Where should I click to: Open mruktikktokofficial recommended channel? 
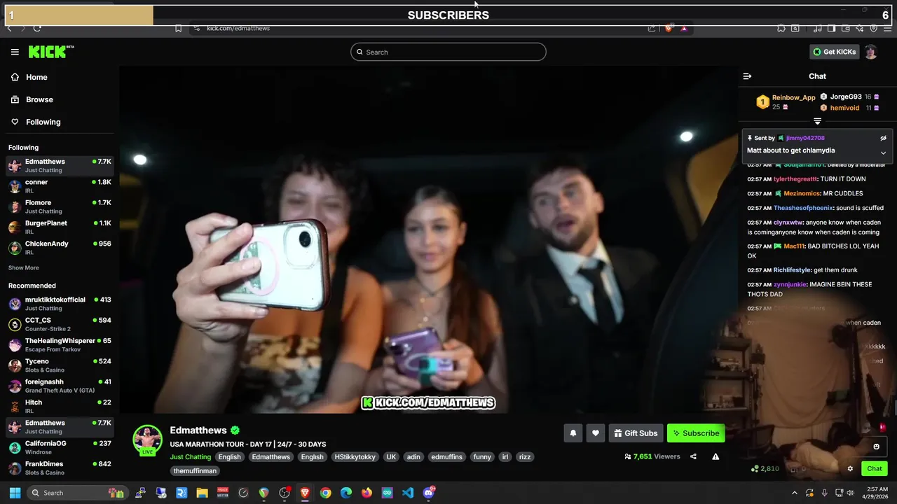[60, 303]
